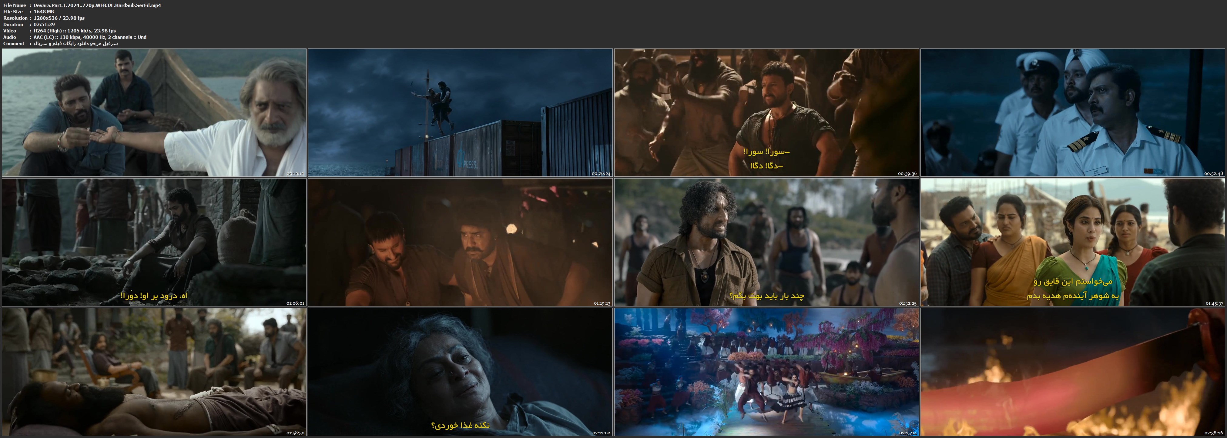Click the thumbnail timestamped 00:13:12
Viewport: 1227px width, 438px height.
[x=154, y=112]
